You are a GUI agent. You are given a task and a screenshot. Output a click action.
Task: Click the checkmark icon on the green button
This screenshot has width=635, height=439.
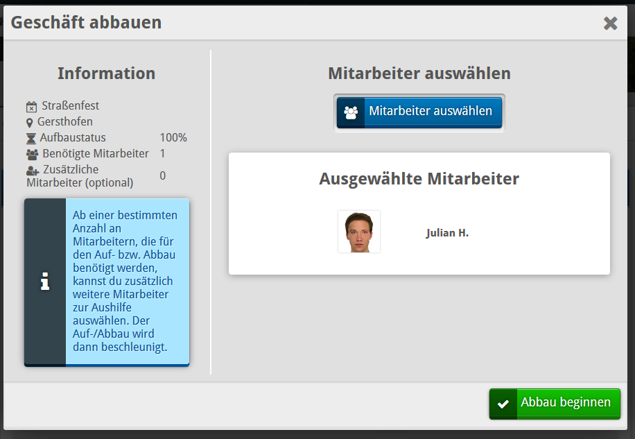click(x=503, y=404)
